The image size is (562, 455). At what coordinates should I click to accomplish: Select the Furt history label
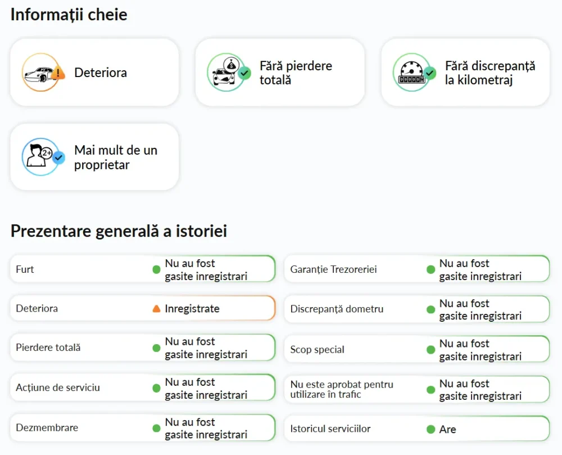tap(25, 269)
